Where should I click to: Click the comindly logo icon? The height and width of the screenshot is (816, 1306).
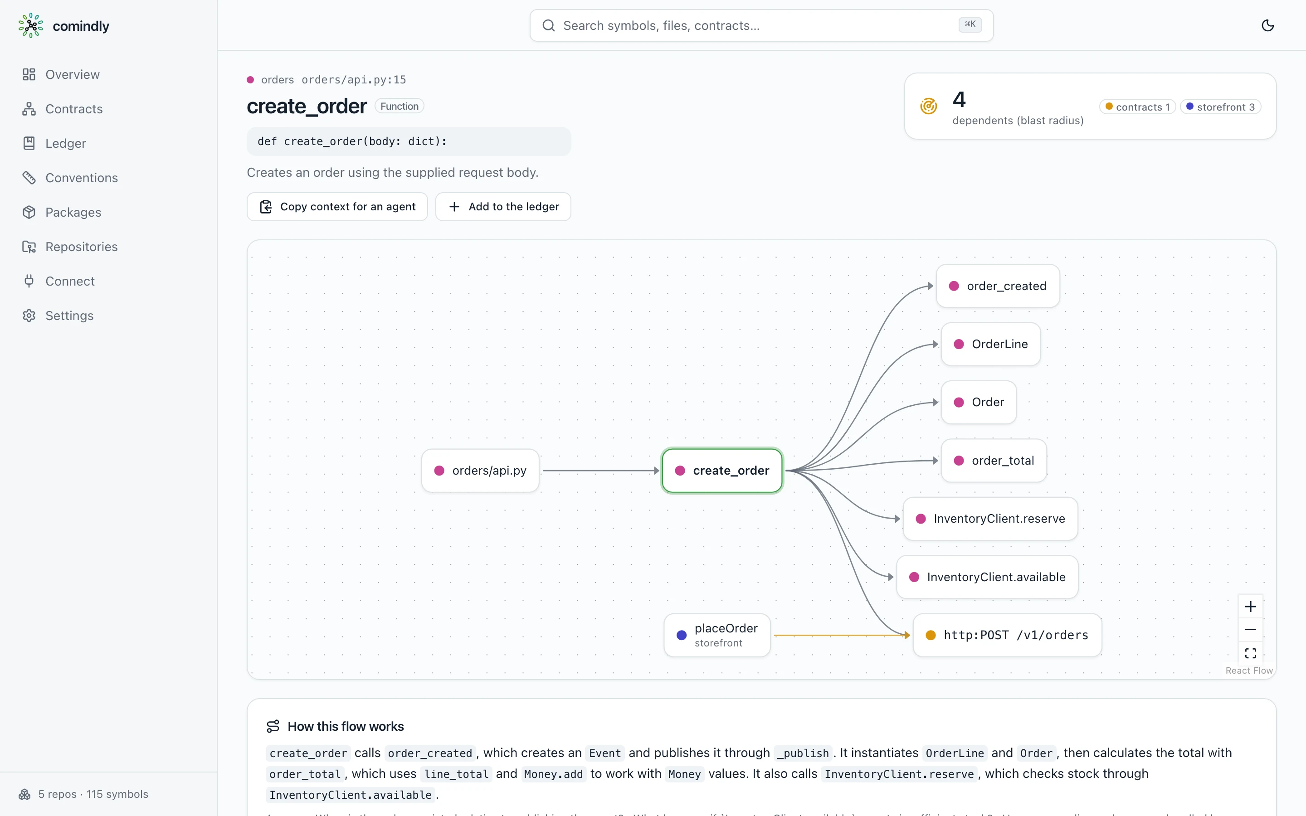[31, 25]
